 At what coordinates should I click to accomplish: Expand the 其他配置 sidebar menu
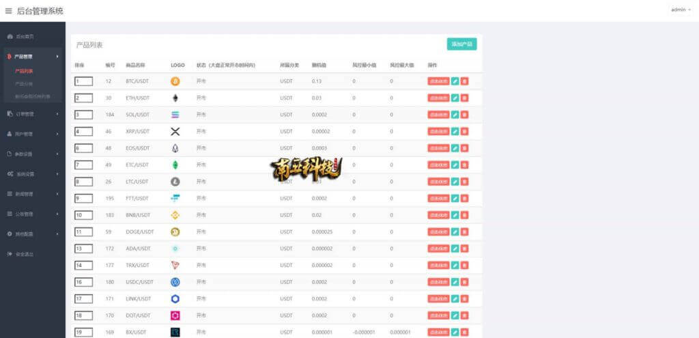(x=33, y=234)
